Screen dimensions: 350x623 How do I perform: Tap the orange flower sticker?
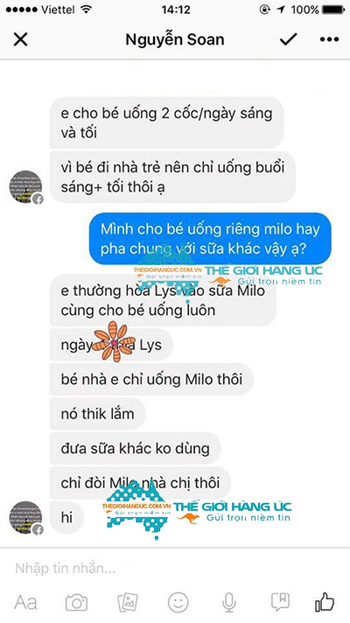tap(114, 341)
